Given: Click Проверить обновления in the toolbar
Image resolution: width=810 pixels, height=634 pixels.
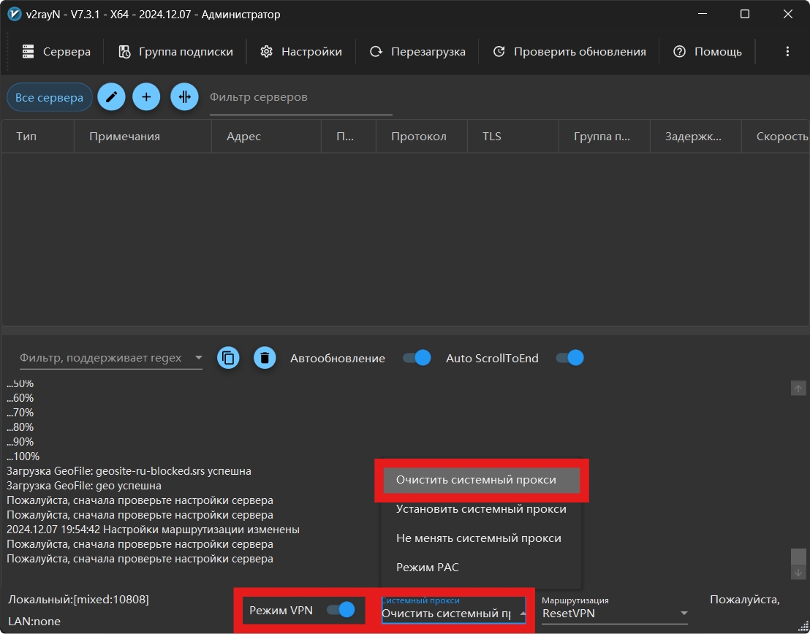Looking at the screenshot, I should (569, 52).
